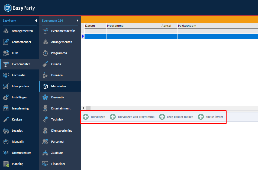Click the Evenement 264 heading

coord(52,21)
